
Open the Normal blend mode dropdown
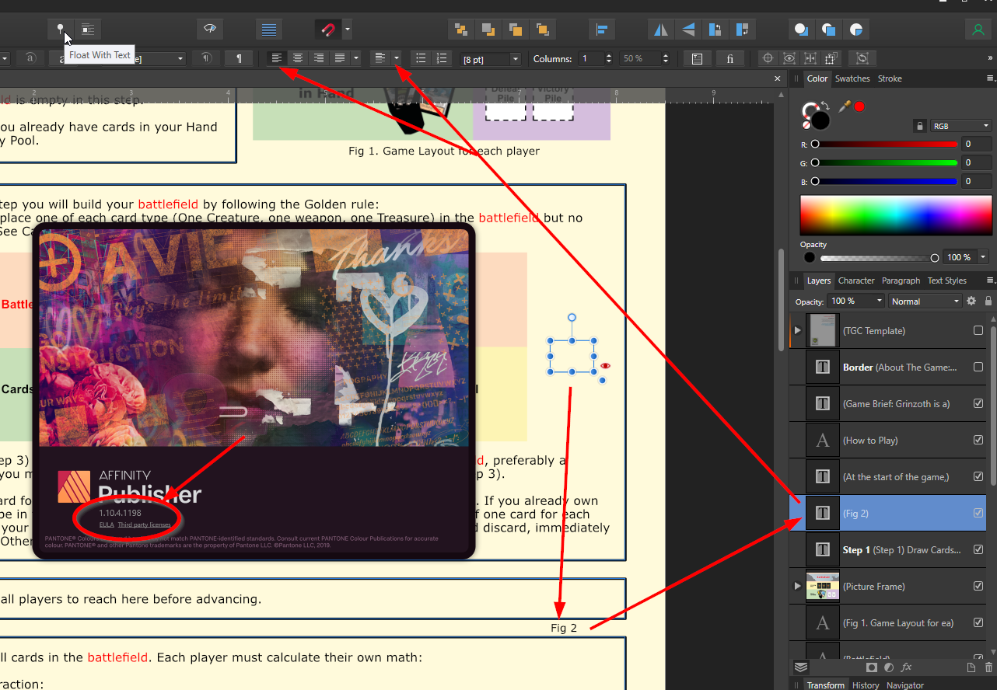pos(926,301)
